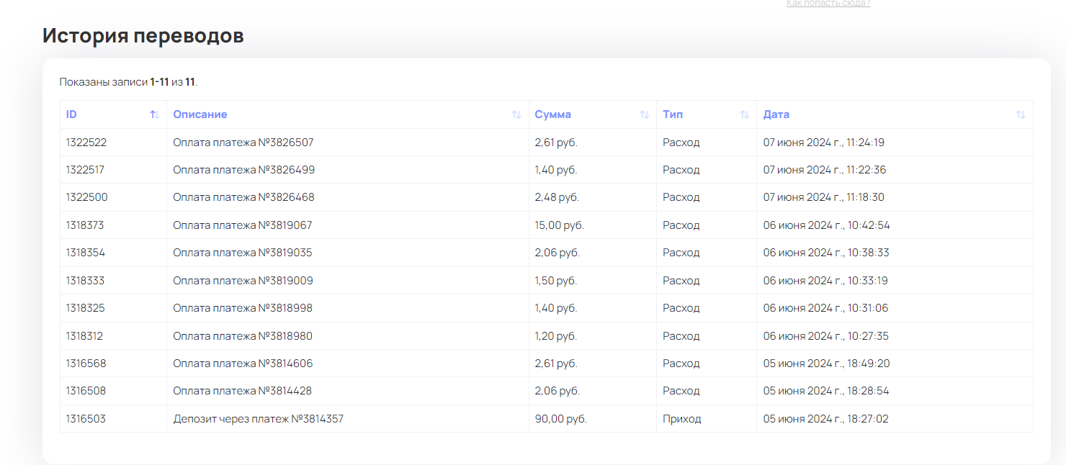
Task: Click the sort icon in ID column
Action: (x=154, y=114)
